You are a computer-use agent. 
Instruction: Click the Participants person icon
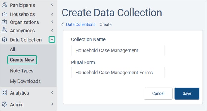point(4,5)
